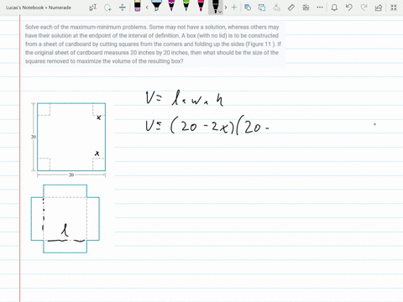Click the Ink to Text icon
The width and height of the screenshot is (403, 302).
[x=276, y=8]
